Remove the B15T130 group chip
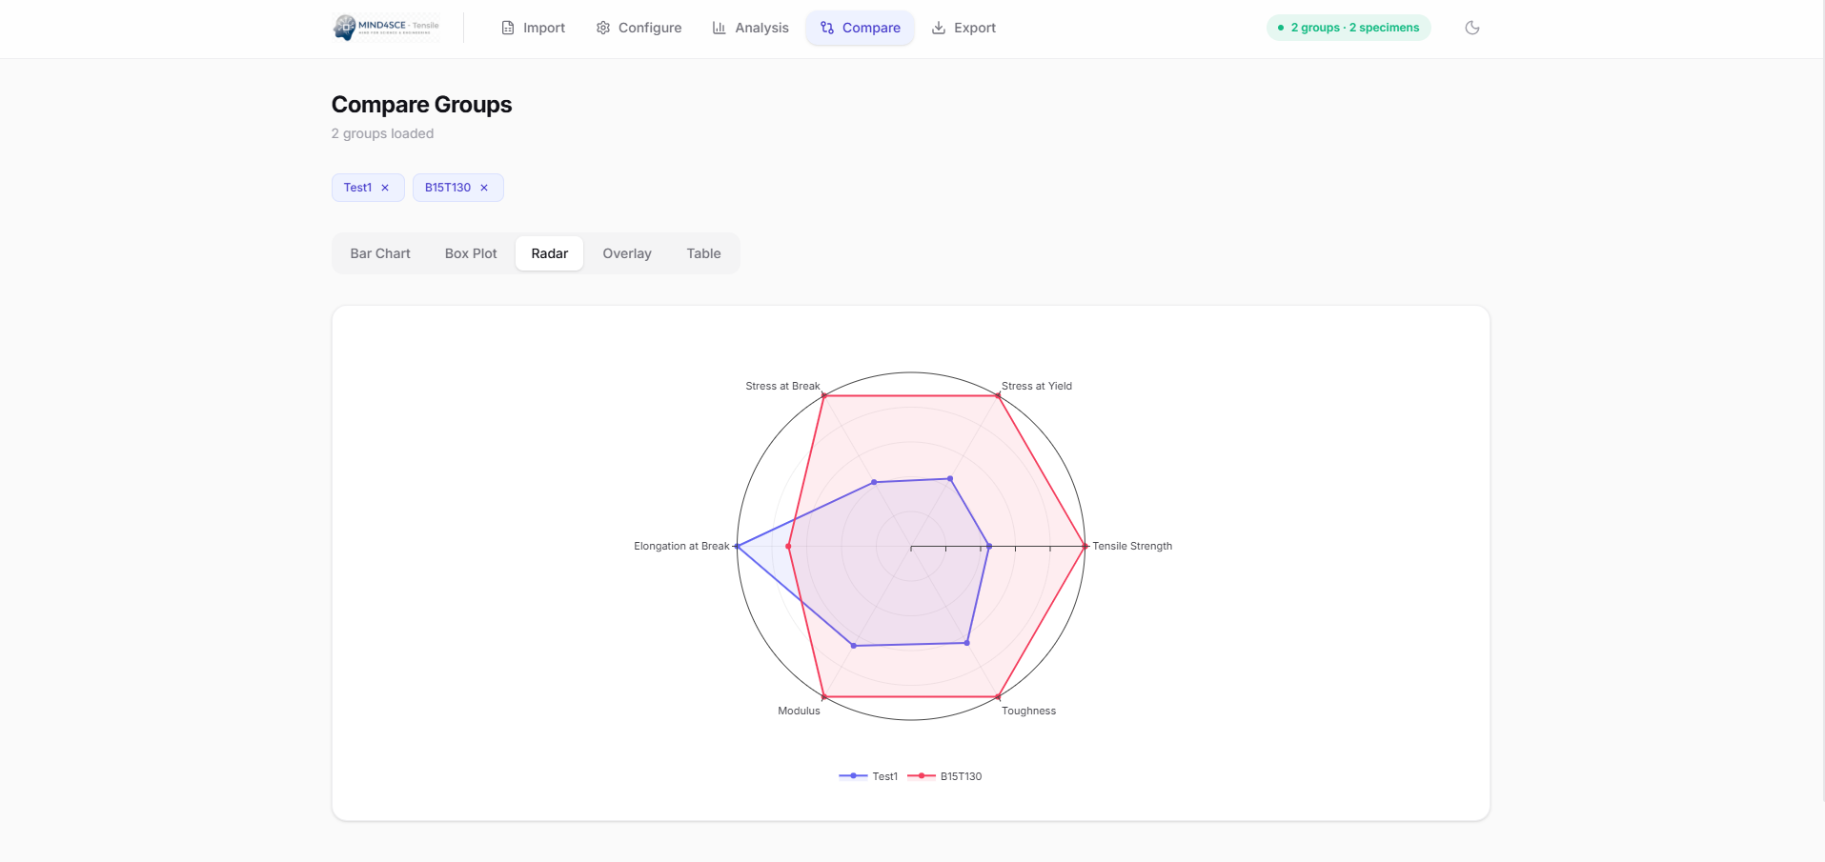1825x862 pixels. pyautogui.click(x=484, y=188)
